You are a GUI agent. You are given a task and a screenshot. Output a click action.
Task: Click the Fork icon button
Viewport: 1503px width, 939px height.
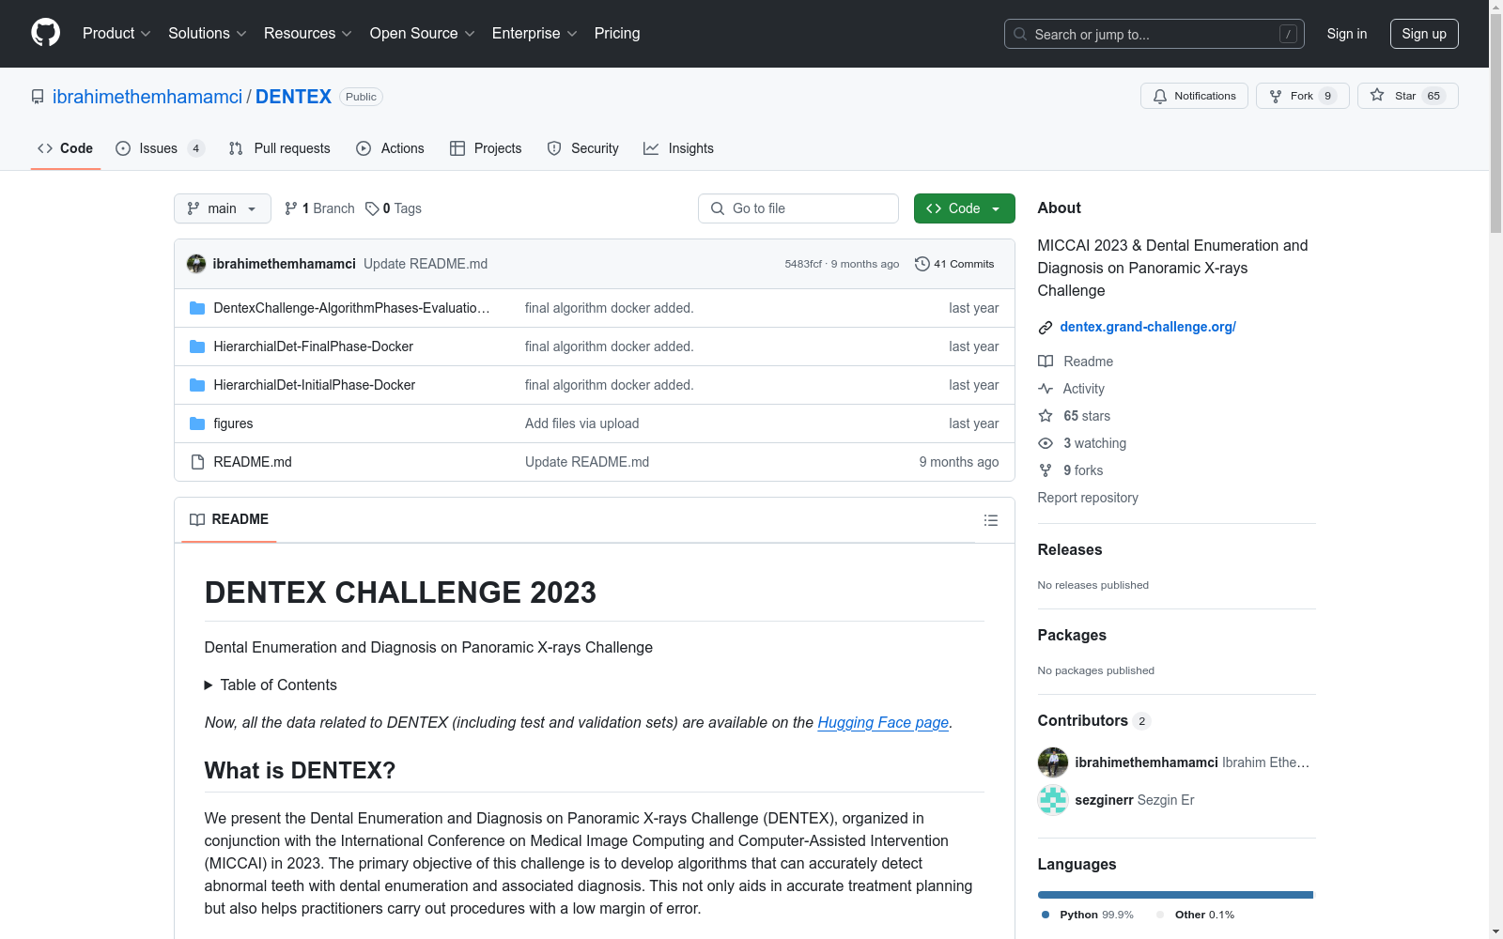(x=1276, y=96)
